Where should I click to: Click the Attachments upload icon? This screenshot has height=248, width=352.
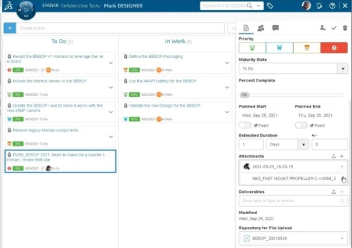tap(334, 156)
